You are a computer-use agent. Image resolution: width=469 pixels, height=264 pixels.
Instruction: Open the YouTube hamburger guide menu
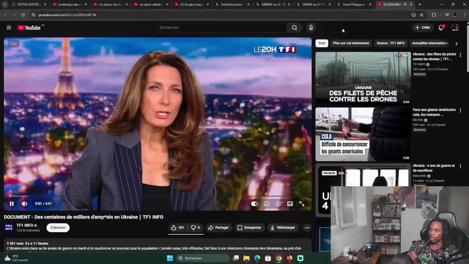pos(9,27)
